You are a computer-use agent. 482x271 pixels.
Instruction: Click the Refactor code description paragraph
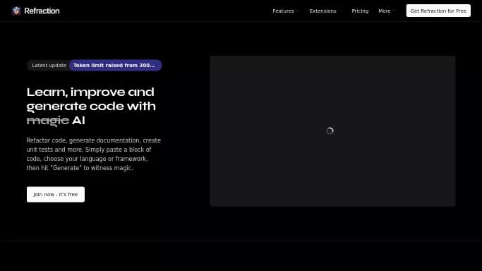[94, 154]
